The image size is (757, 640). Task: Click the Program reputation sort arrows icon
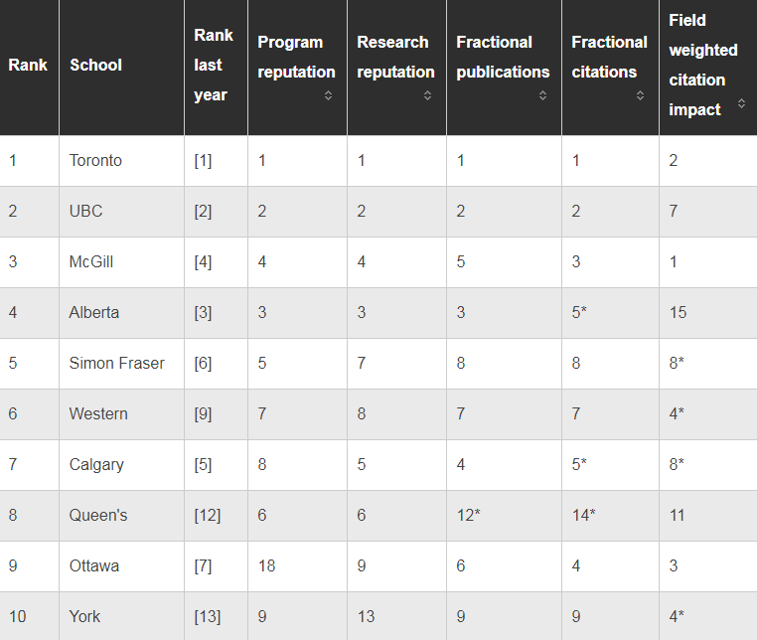[328, 95]
